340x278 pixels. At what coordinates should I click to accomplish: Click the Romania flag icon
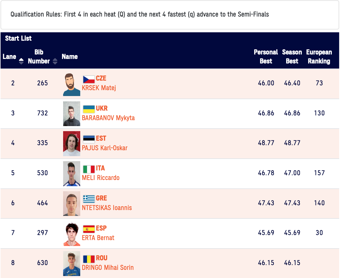[x=89, y=259]
